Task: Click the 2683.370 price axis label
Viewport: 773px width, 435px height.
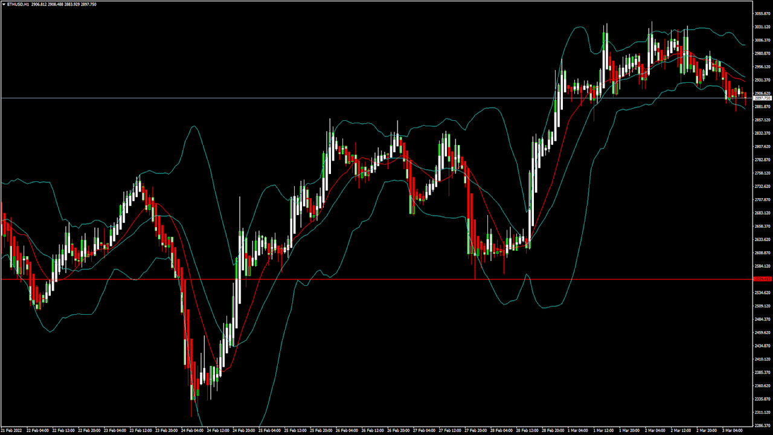Action: [x=763, y=213]
